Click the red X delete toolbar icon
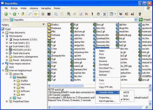The width and height of the screenshot is (153, 110). tap(86, 14)
